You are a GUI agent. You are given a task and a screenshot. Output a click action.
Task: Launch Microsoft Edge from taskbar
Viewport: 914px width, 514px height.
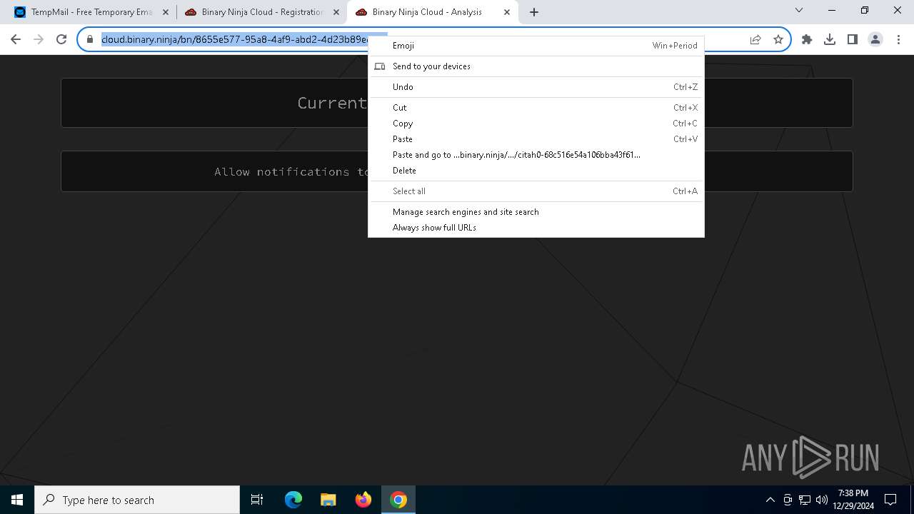(x=293, y=500)
